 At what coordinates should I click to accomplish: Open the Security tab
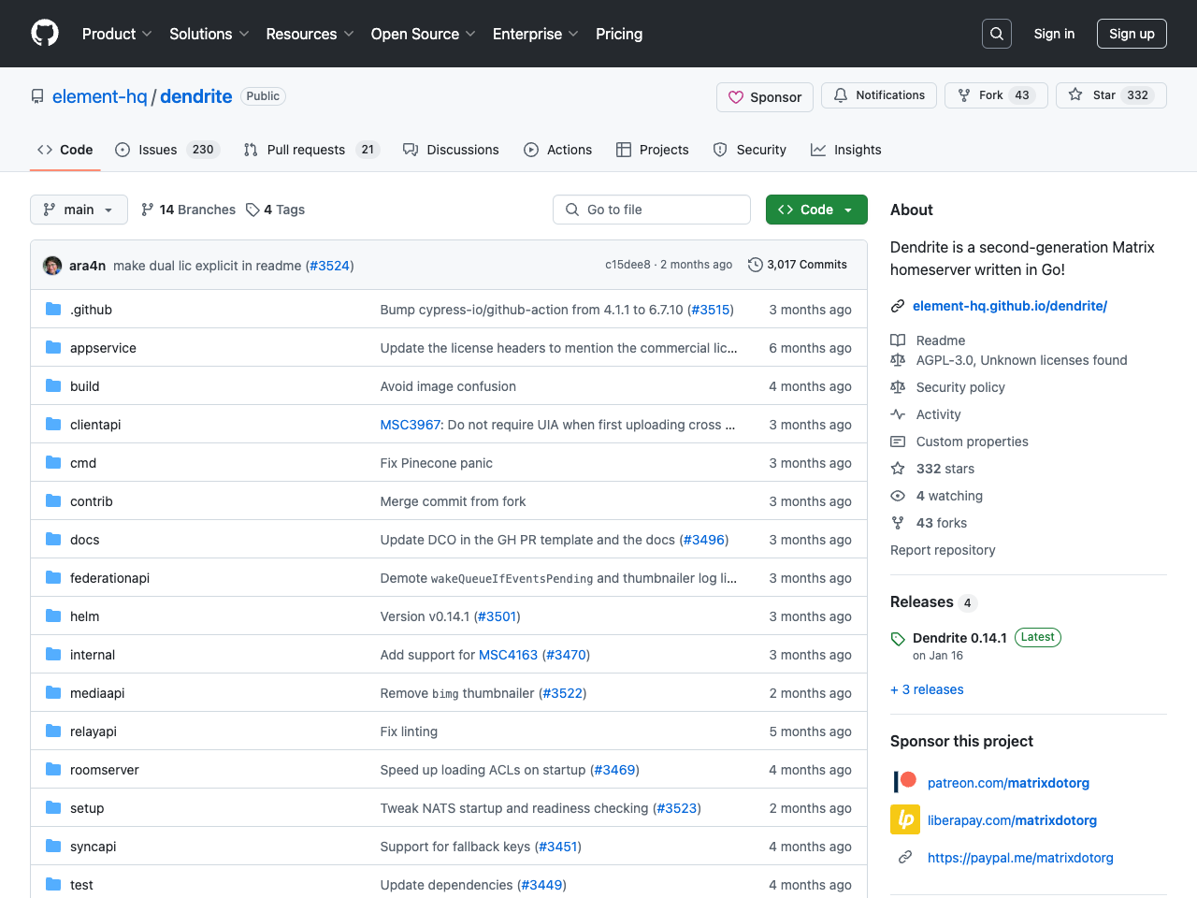pos(750,150)
